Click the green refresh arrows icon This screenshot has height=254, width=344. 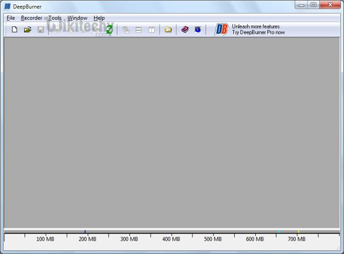109,30
